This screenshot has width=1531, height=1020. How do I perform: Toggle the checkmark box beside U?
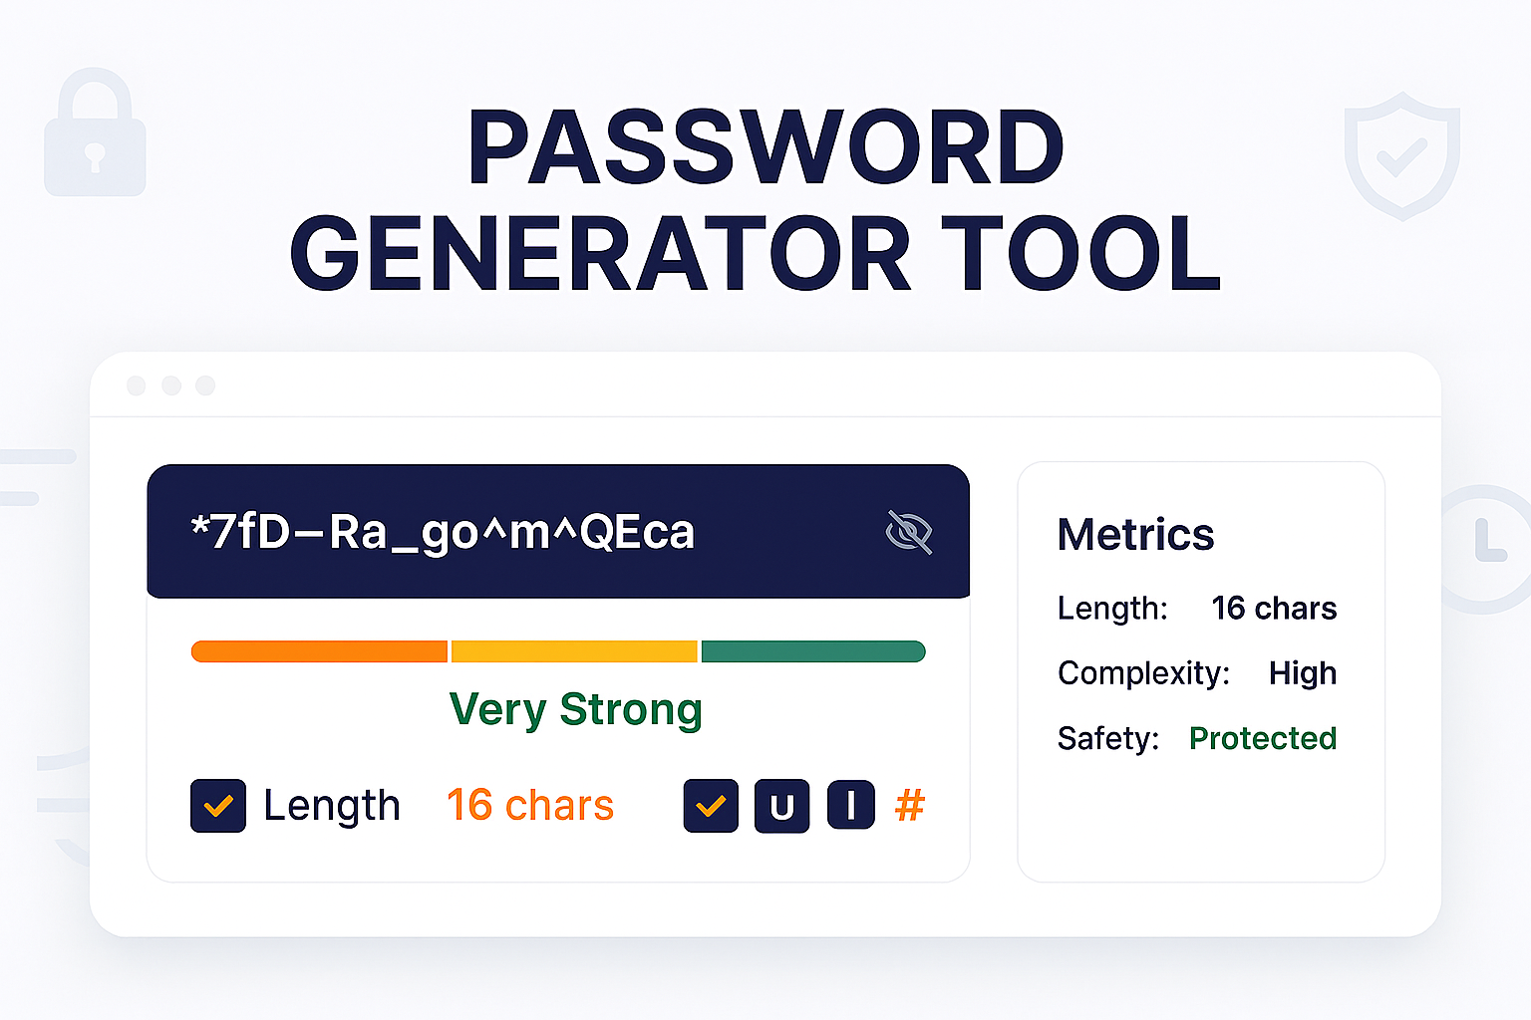[711, 805]
